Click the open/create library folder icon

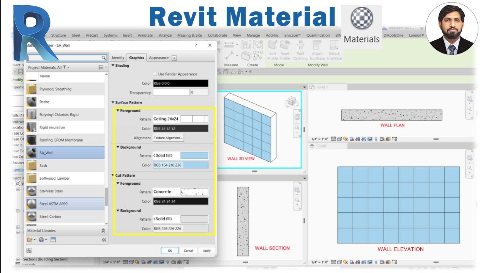[30, 240]
